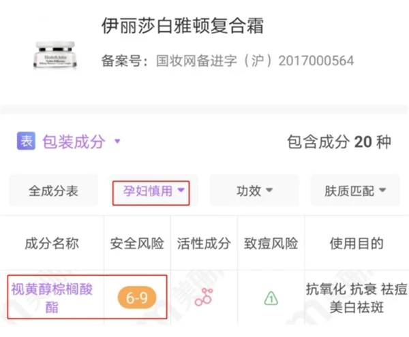Open the 肤质匹配 filter dropdown

pyautogui.click(x=355, y=191)
